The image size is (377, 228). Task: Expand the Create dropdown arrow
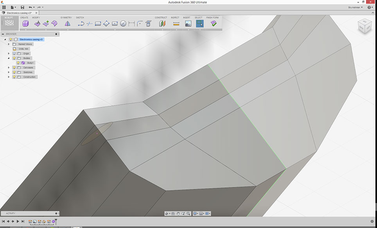coord(26,30)
